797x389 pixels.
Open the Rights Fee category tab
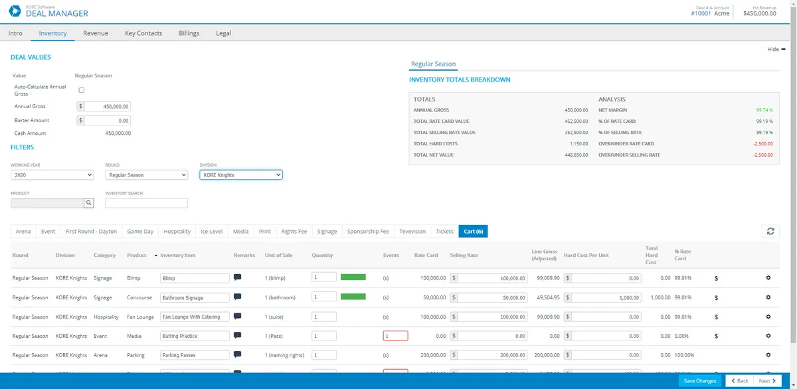pos(294,231)
